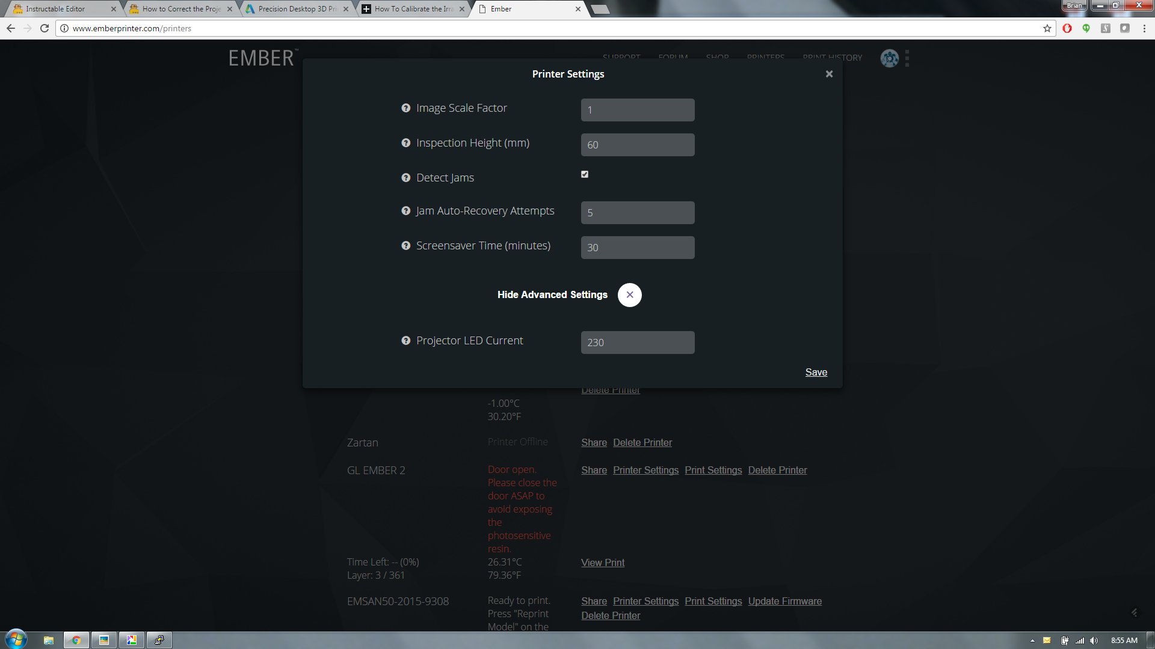The image size is (1155, 649).
Task: Open the Windows Start menu
Action: [x=16, y=639]
